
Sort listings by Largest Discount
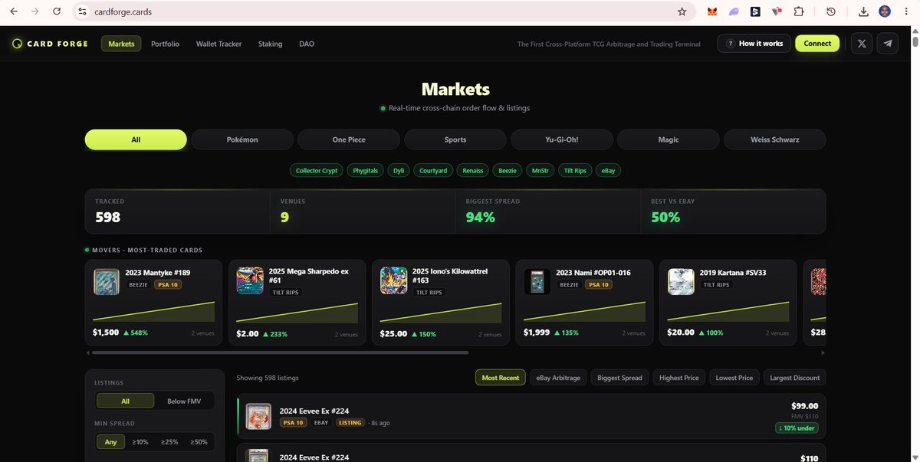click(x=794, y=378)
